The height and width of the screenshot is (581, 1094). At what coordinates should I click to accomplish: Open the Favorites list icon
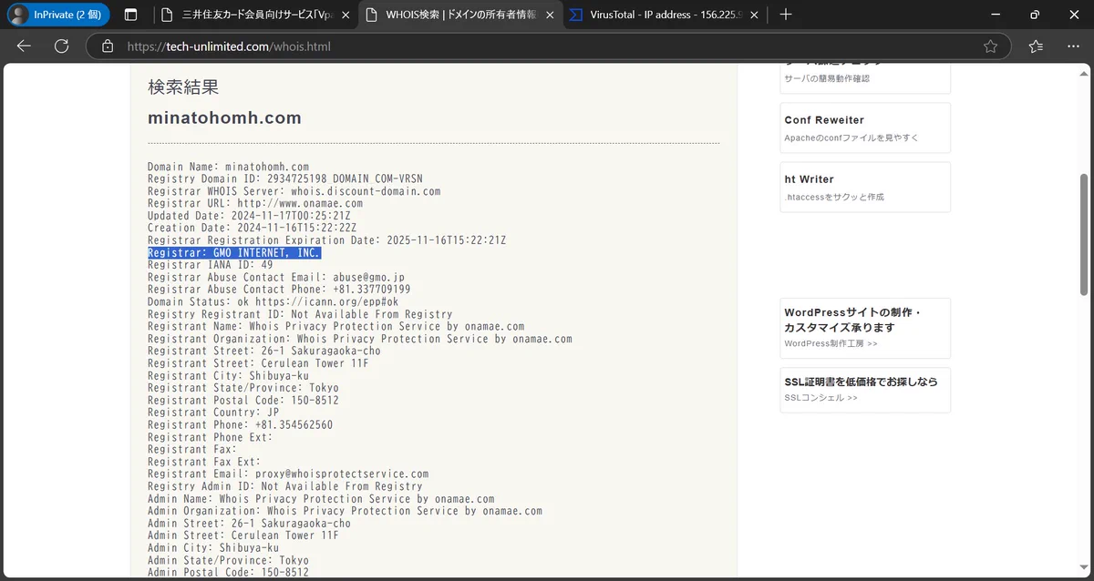[1036, 46]
